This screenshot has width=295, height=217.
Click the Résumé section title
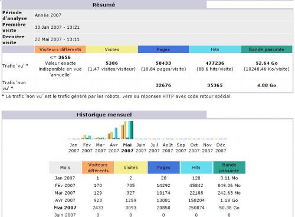click(104, 5)
